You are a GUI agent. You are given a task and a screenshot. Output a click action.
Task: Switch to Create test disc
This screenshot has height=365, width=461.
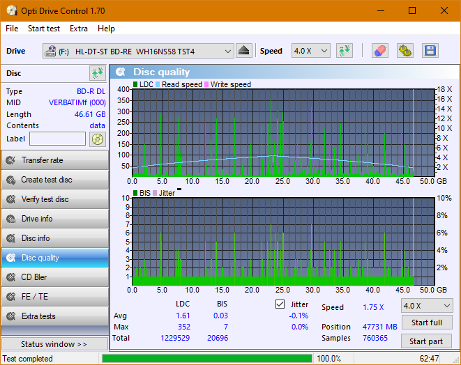[x=55, y=180]
